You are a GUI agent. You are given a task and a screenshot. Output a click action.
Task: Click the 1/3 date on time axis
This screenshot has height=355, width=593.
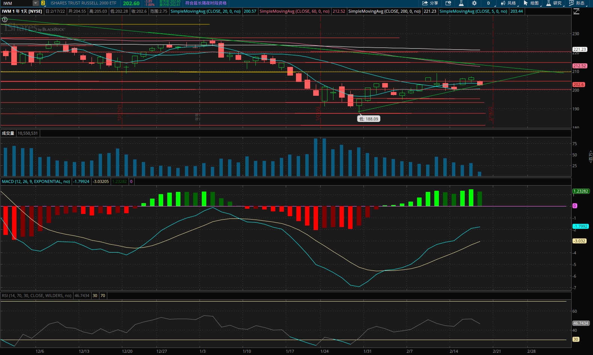click(203, 351)
